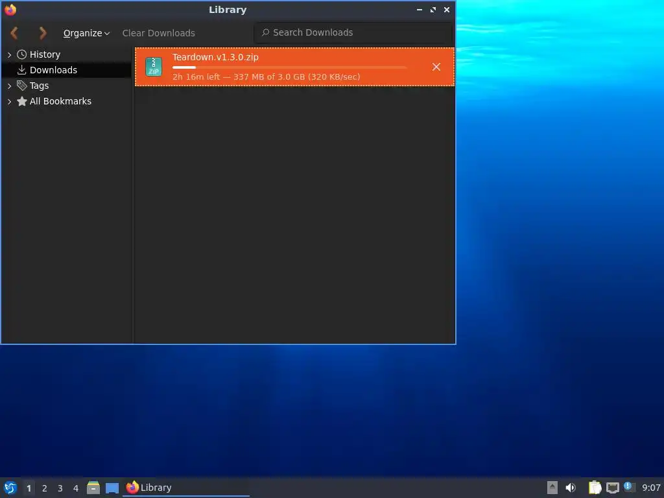Select Tags in the sidebar

click(x=39, y=86)
